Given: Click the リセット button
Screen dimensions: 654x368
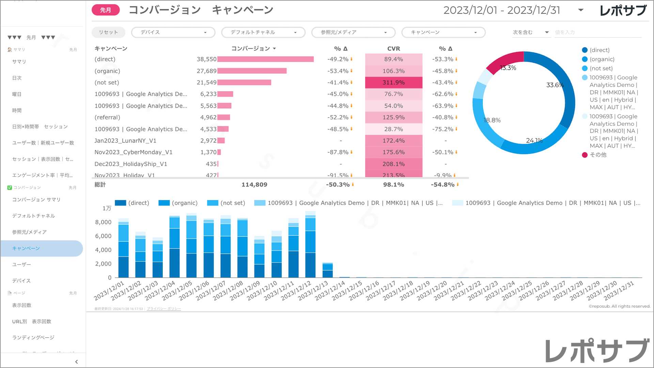Looking at the screenshot, I should coord(108,32).
